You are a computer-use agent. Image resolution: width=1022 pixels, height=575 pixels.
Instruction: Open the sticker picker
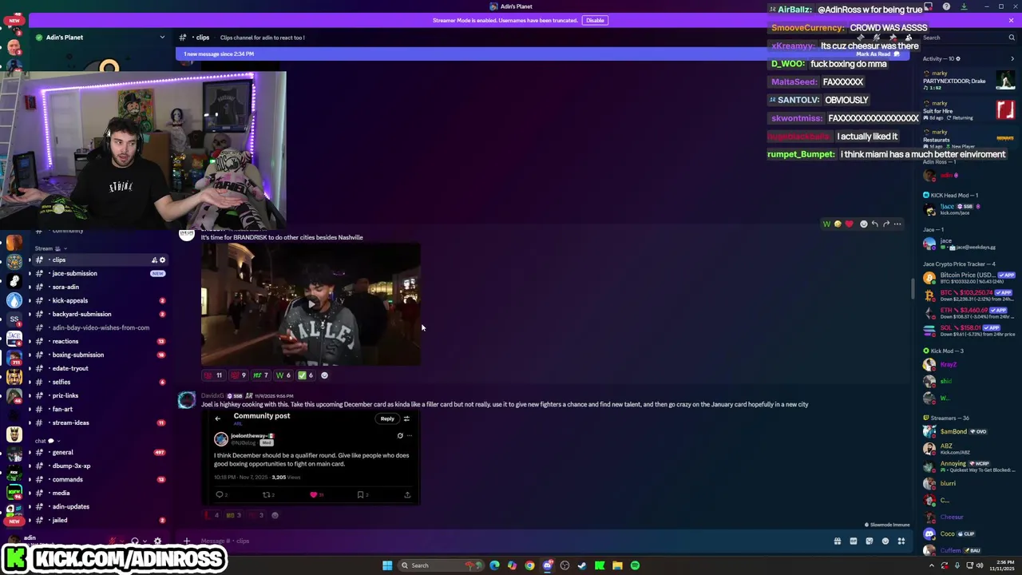tap(869, 541)
